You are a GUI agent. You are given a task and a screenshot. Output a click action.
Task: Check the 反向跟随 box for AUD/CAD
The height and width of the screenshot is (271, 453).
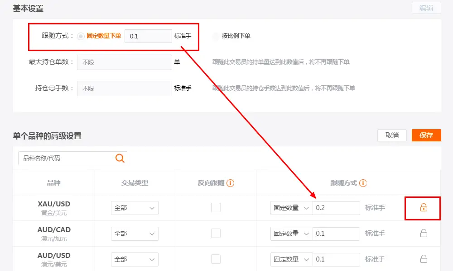(x=216, y=233)
